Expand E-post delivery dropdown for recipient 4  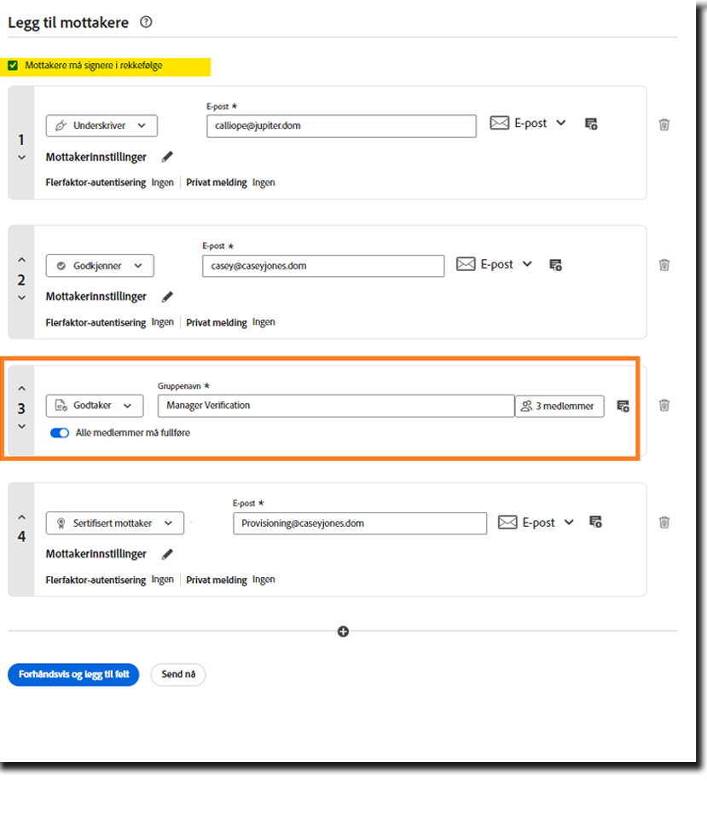569,523
